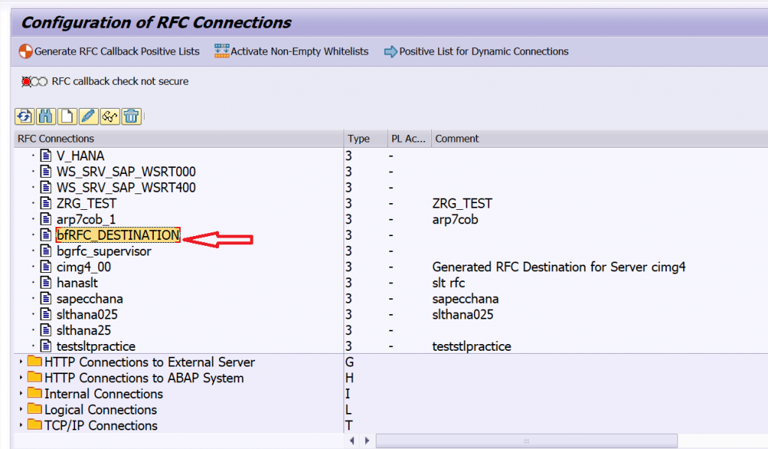Select the arp7cob_1 connection
The image size is (768, 449).
pos(85,220)
